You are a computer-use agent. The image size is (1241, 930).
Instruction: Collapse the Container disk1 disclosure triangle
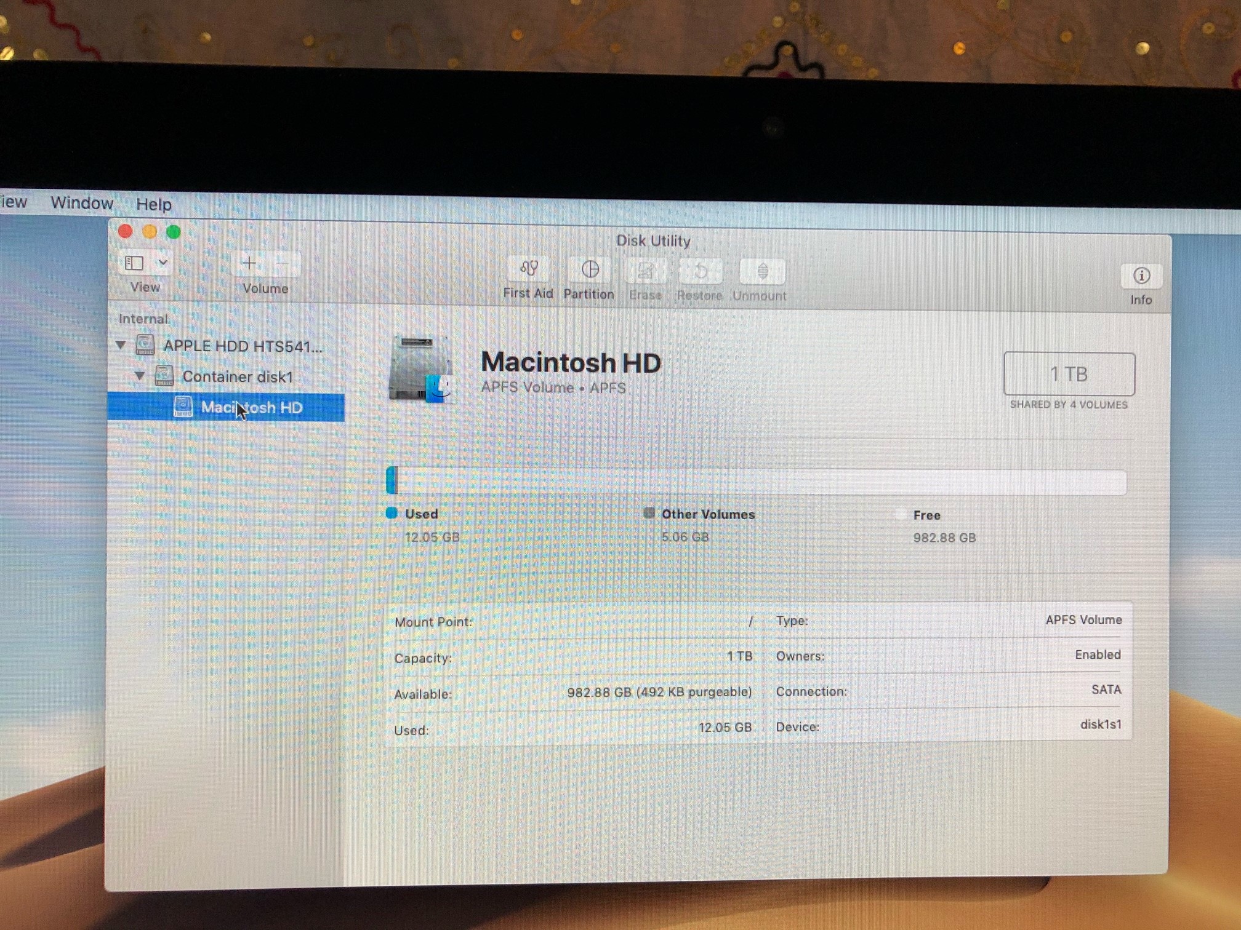[x=140, y=376]
